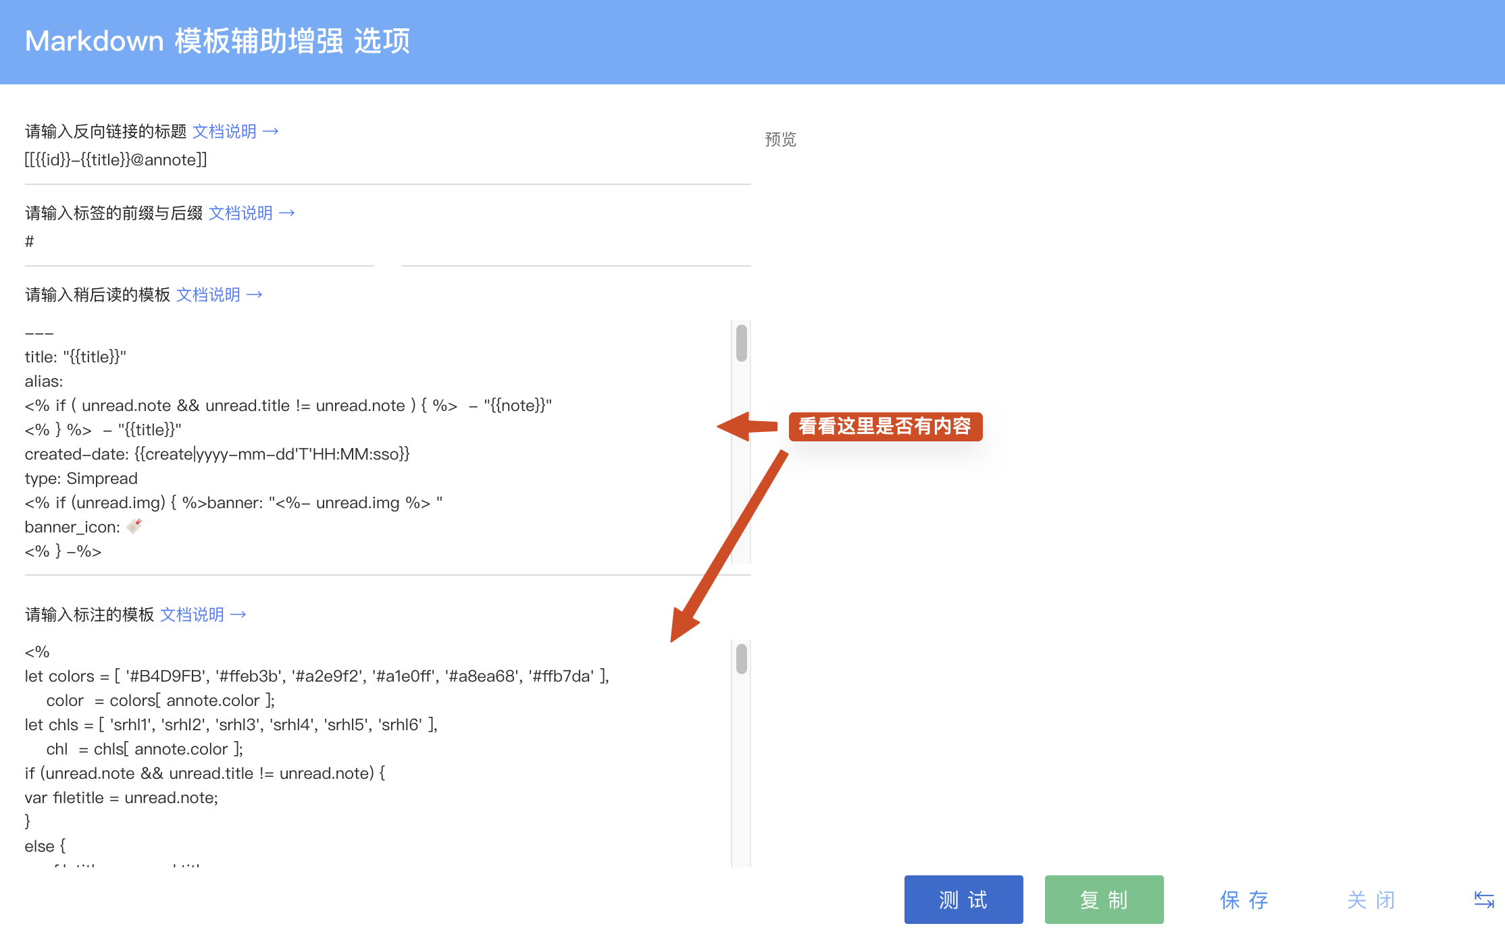Open 文档说明 link for tag prefix and suffix
Screen dimensions: 1505x930
[x=252, y=213]
